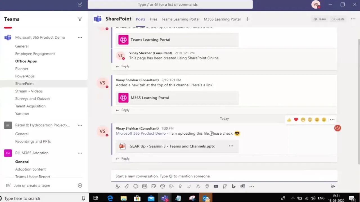Click the Team privacy label in header
The width and height of the screenshot is (360, 202).
(320, 19)
